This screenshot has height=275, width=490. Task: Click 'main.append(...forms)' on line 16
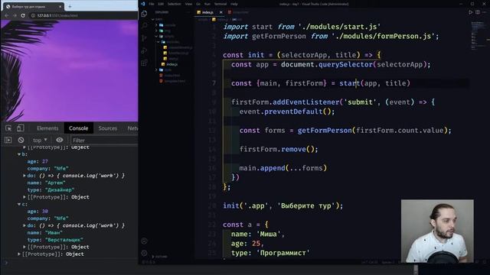click(283, 168)
